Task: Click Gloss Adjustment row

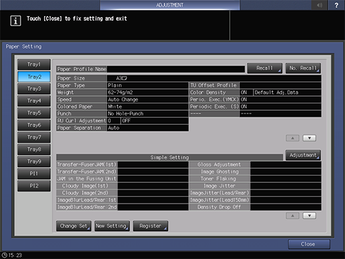Action: pos(255,165)
